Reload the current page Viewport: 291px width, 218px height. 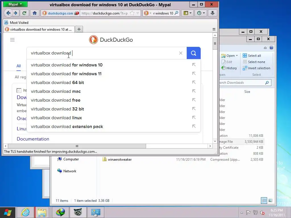pos(24,13)
